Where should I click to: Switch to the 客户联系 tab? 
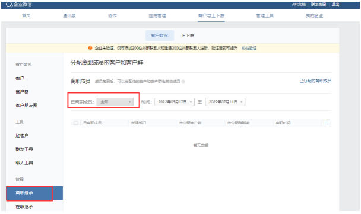click(160, 36)
